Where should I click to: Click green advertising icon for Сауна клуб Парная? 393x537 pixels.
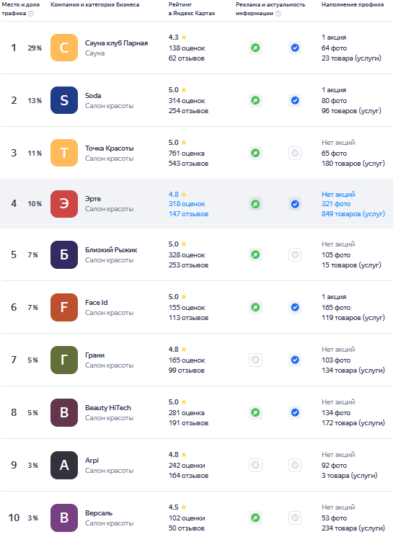click(x=255, y=48)
